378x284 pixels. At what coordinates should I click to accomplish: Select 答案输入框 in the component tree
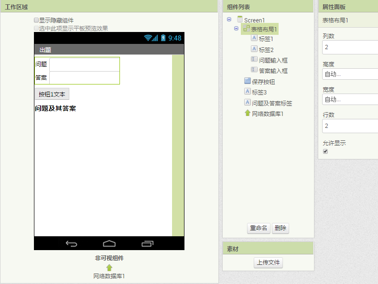point(273,71)
